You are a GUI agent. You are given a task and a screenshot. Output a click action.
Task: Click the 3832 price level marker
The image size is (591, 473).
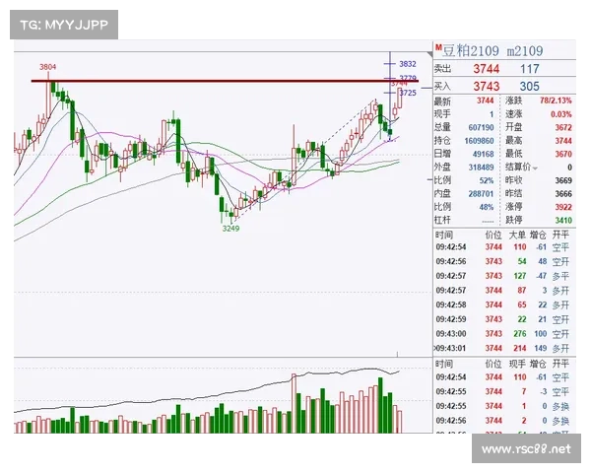point(408,63)
